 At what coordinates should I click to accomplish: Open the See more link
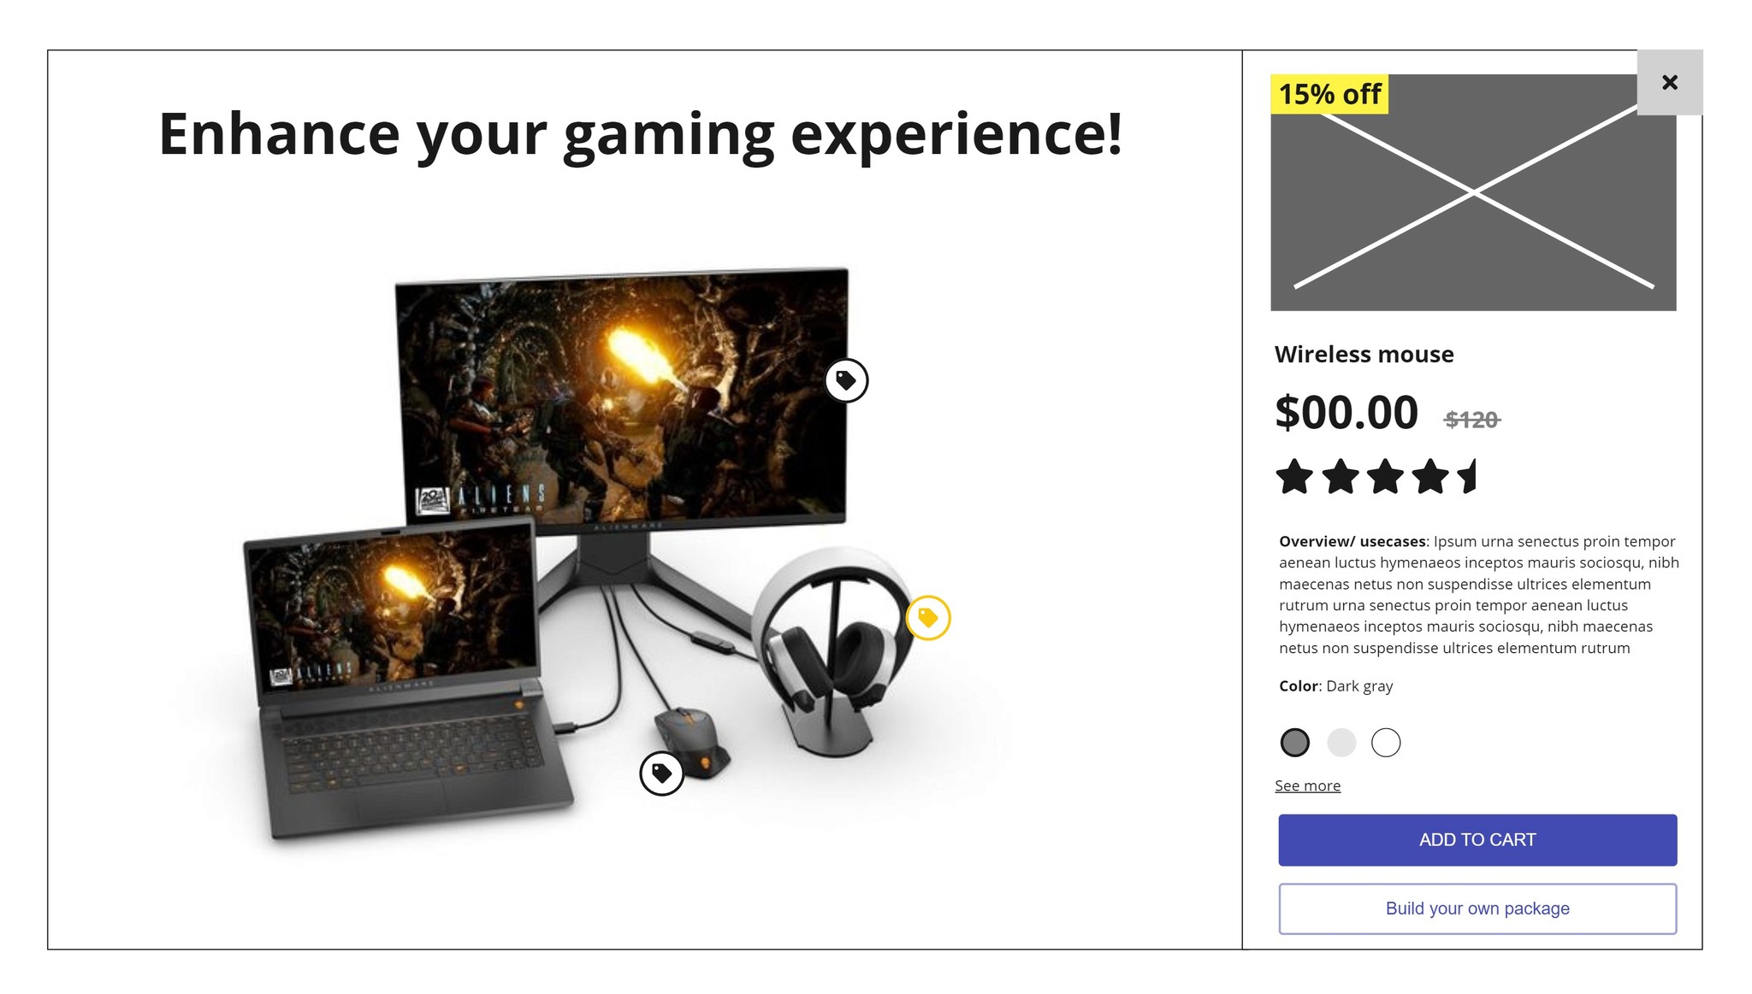pyautogui.click(x=1307, y=785)
